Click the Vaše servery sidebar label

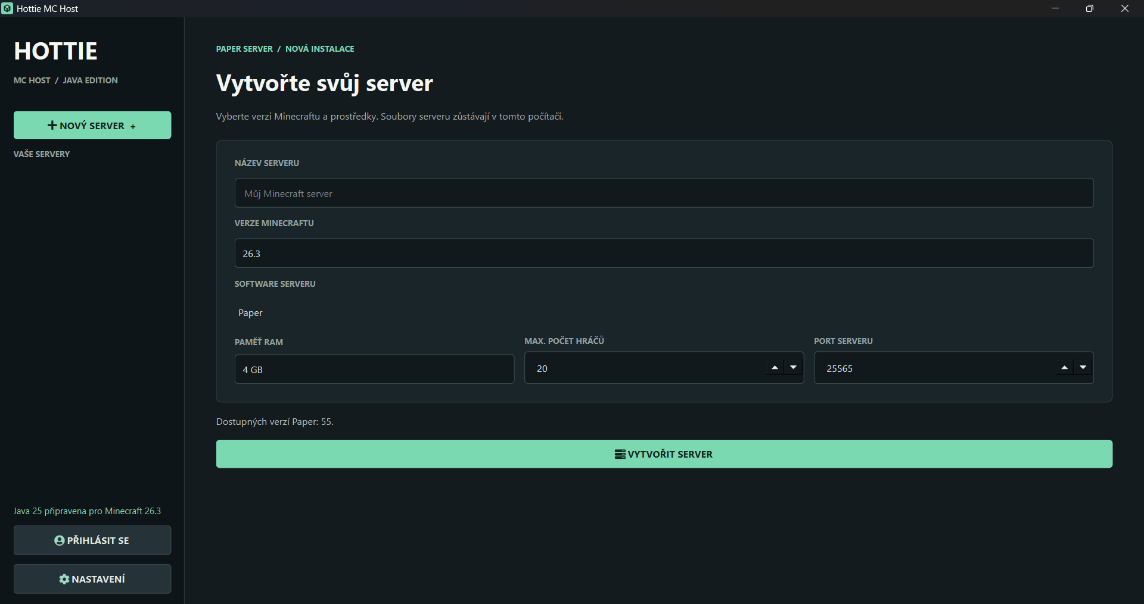point(42,154)
